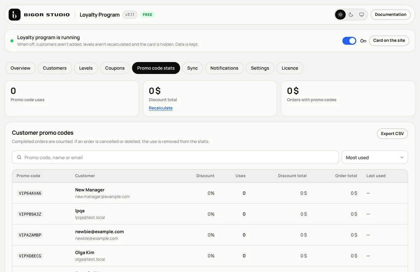Click the Recalculate link
The image size is (420, 272).
coord(161,108)
